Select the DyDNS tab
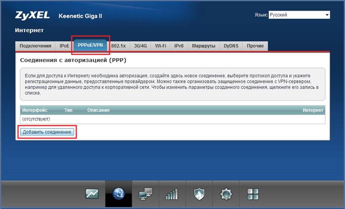The width and height of the screenshot is (345, 209). [231, 46]
